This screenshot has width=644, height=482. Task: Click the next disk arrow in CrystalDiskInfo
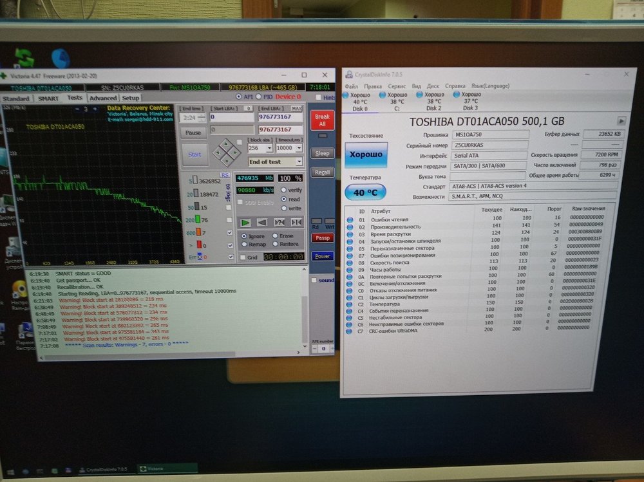(621, 120)
